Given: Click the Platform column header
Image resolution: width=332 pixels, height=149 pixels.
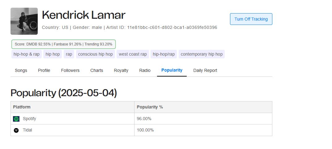Looking at the screenshot, I should pyautogui.click(x=22, y=107).
